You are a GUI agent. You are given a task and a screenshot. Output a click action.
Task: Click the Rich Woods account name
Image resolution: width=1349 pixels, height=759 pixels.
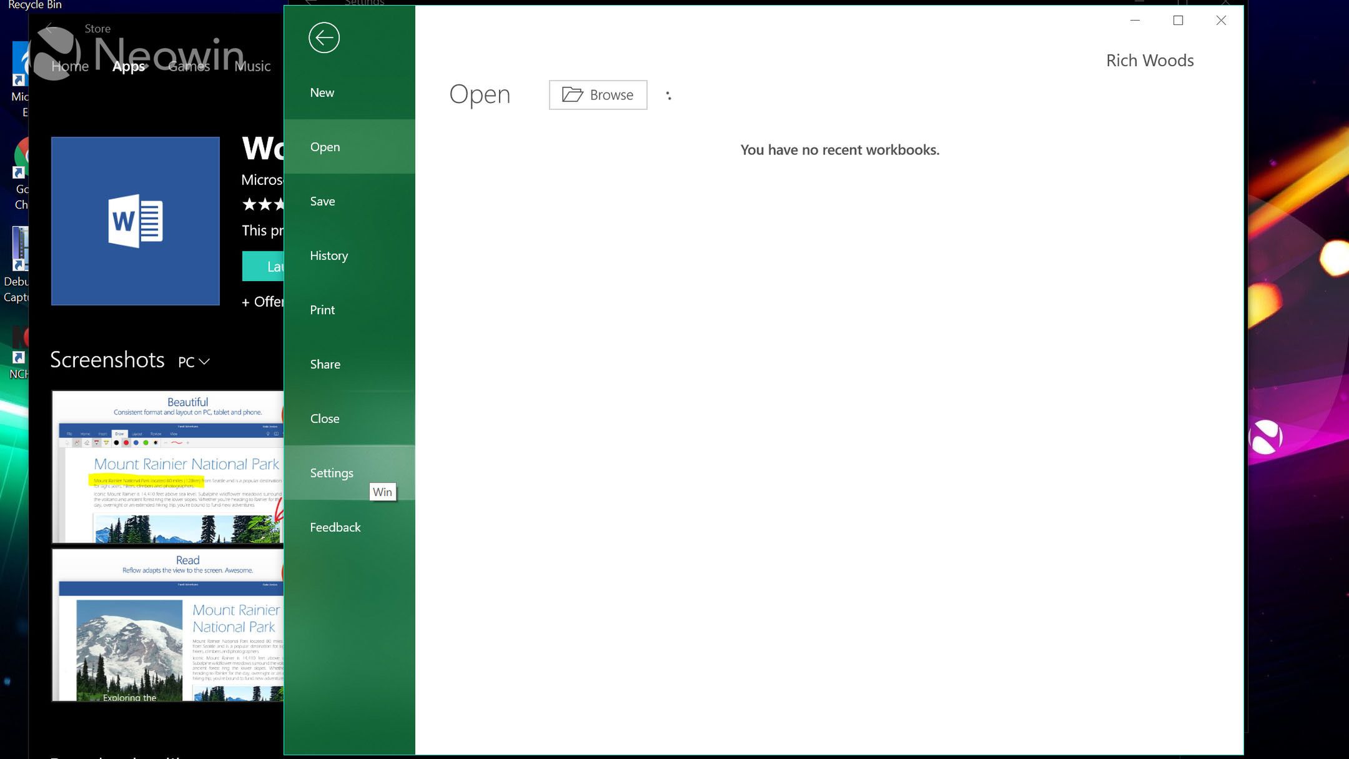pos(1150,61)
